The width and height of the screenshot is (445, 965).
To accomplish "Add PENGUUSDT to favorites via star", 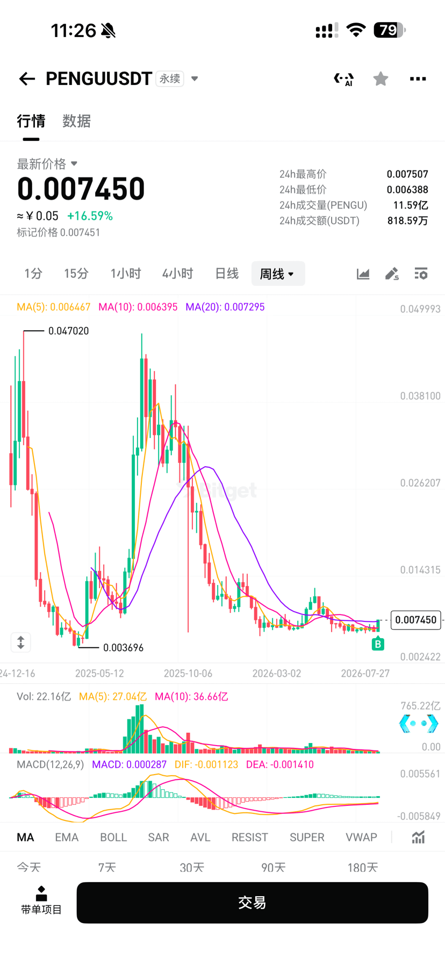I will point(381,78).
